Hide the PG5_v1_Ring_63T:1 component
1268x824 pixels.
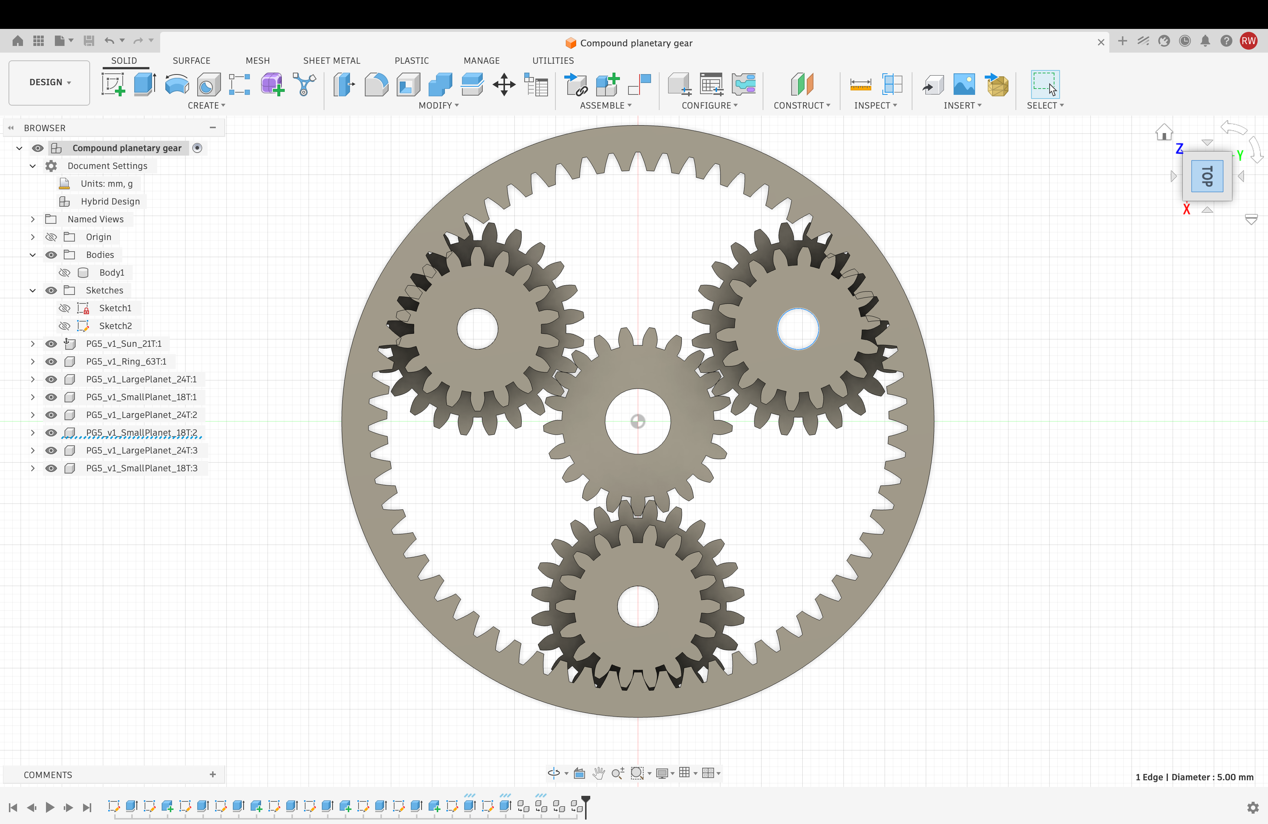pos(51,362)
